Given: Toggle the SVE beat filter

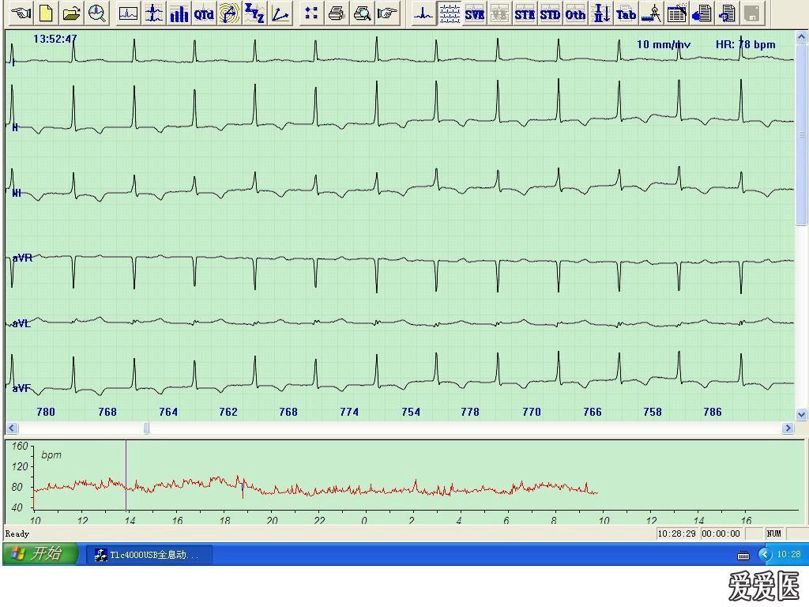Looking at the screenshot, I should pos(475,13).
